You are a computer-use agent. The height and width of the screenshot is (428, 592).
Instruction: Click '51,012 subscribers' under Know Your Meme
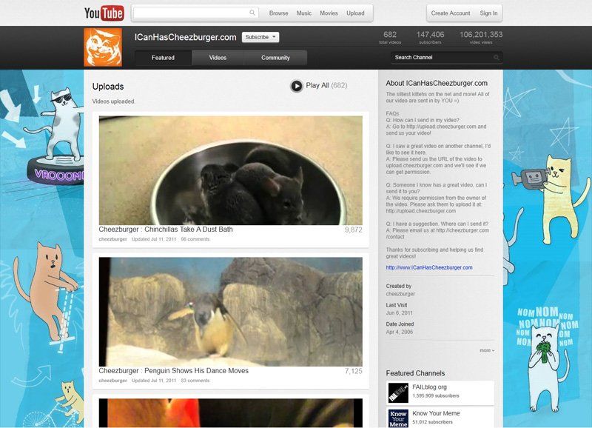pyautogui.click(x=432, y=422)
